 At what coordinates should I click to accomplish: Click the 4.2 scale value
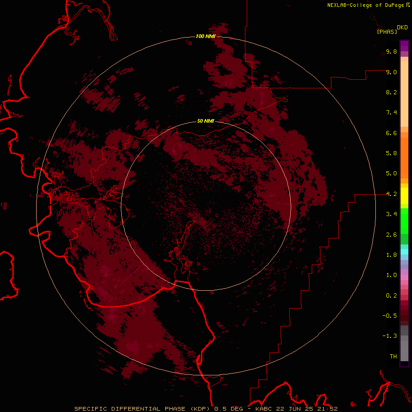[x=391, y=194]
